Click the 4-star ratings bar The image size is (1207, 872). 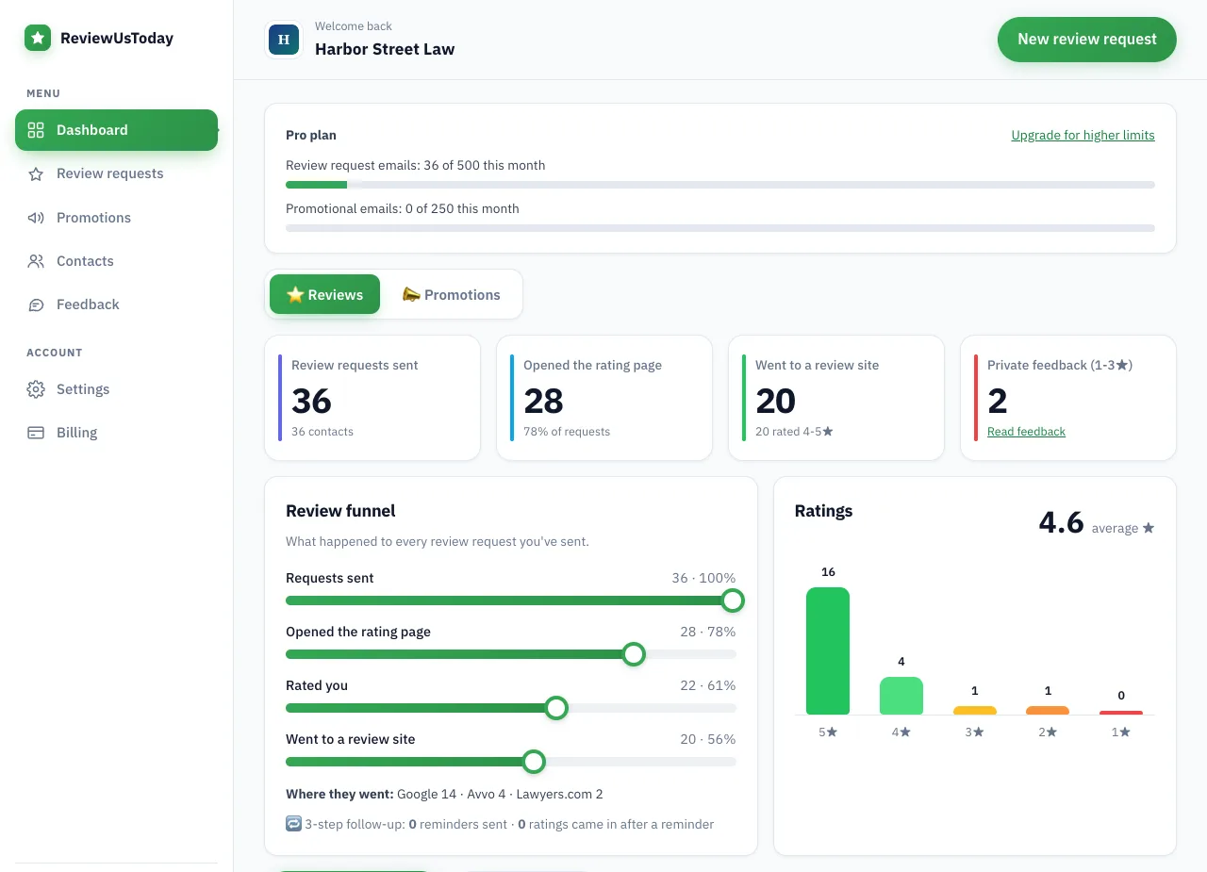(901, 696)
